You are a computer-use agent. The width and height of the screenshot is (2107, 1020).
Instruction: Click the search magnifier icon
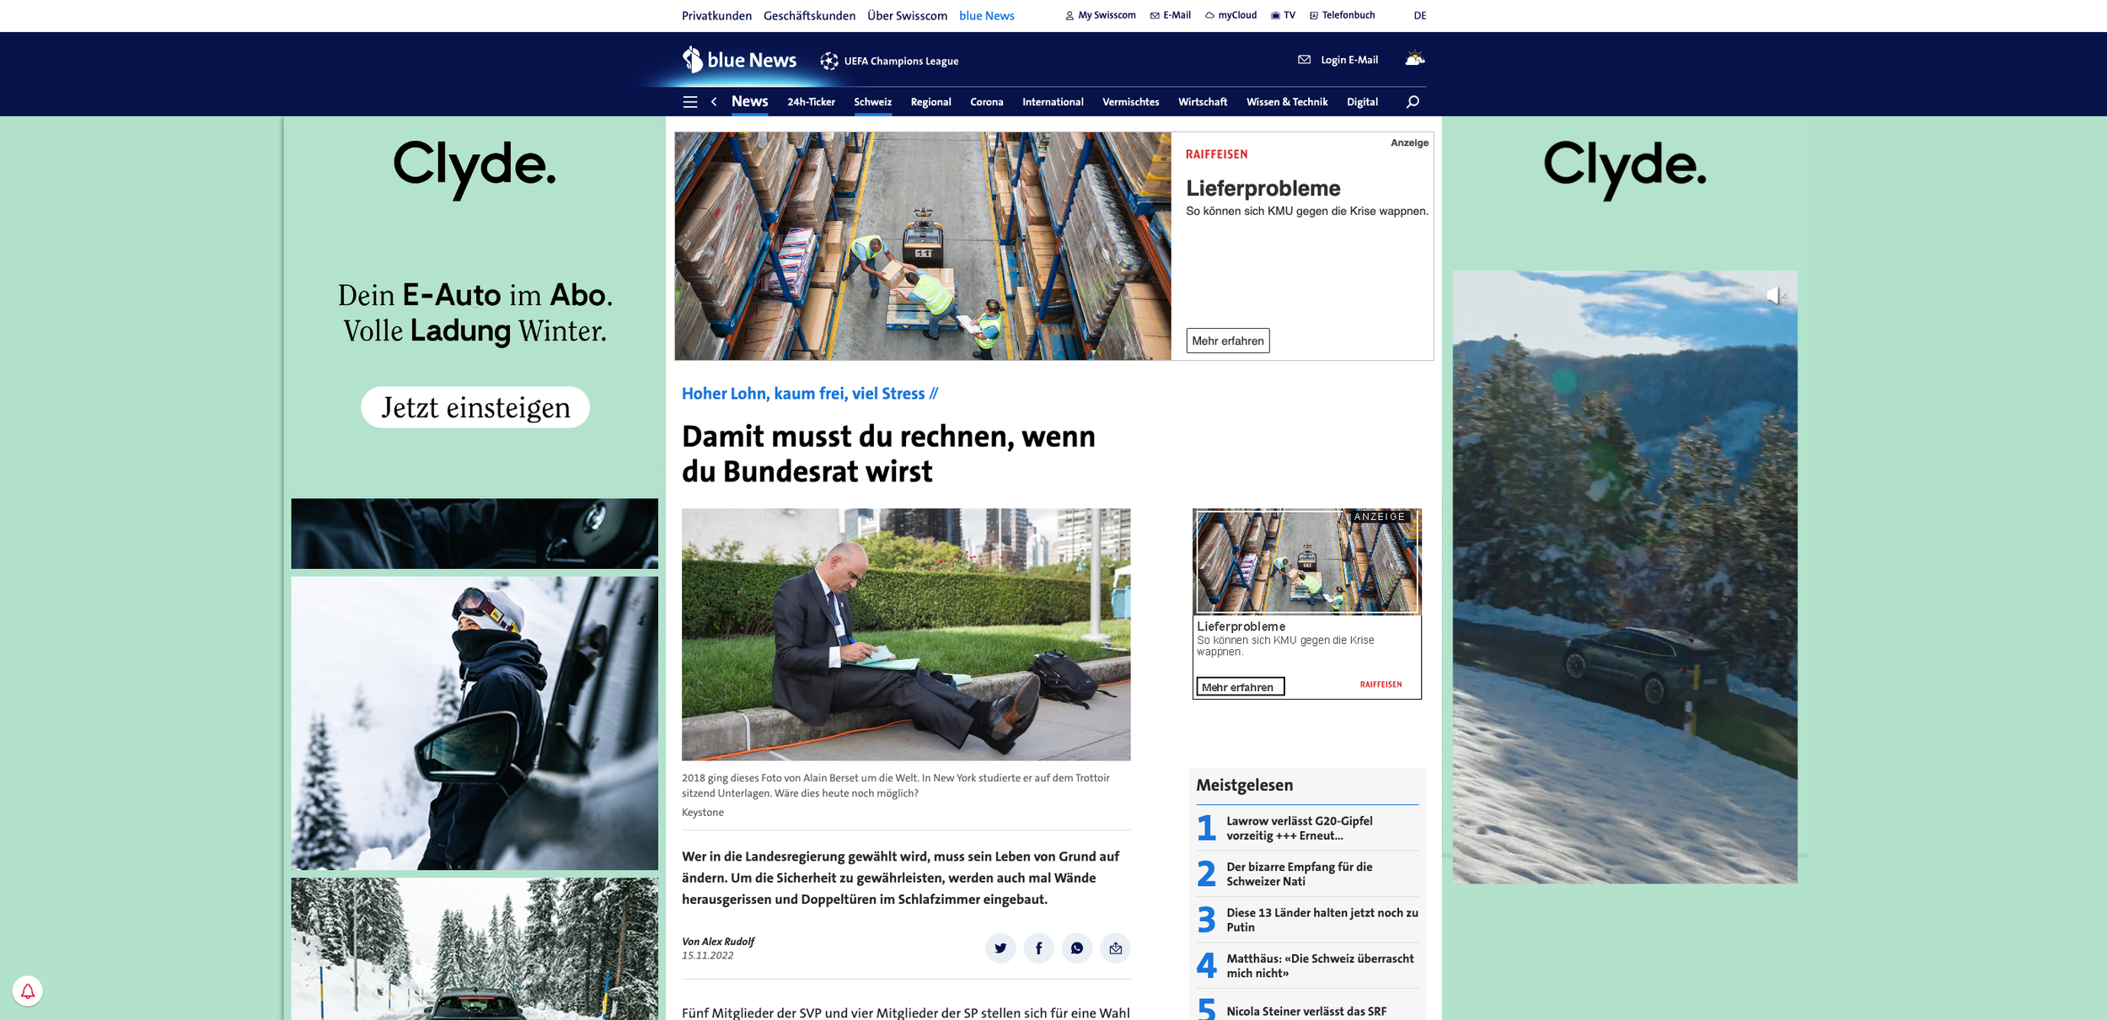tap(1413, 102)
